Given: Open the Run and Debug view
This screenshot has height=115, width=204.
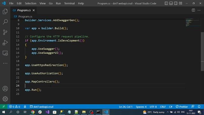Looking at the screenshot, I should coord(5,42).
